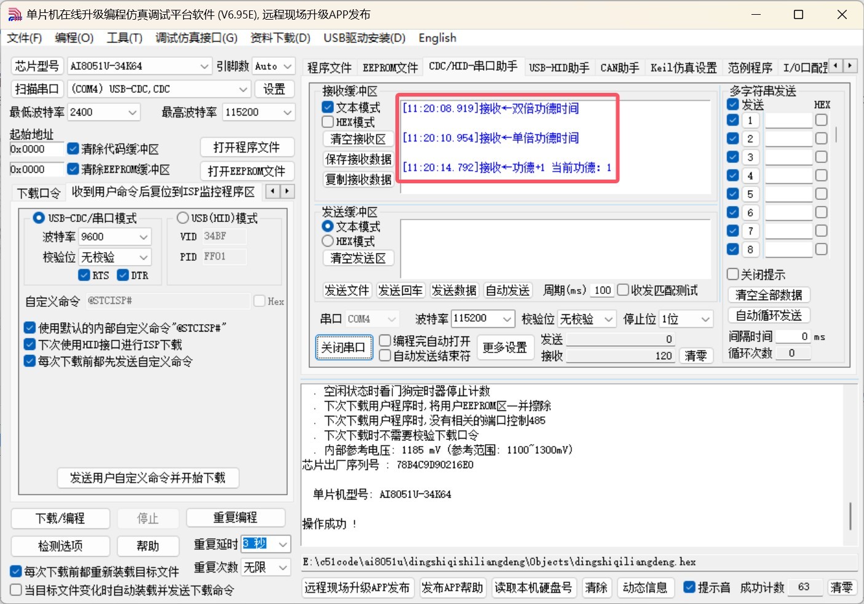
Task: Expand the chip model AI8051U-34K64 dropdown
Action: pyautogui.click(x=205, y=66)
